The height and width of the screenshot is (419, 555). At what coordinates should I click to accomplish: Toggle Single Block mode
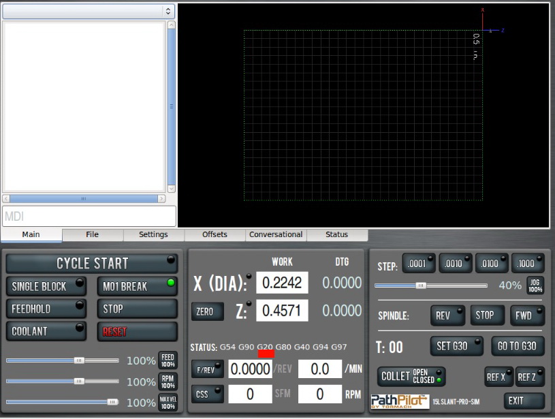(46, 286)
